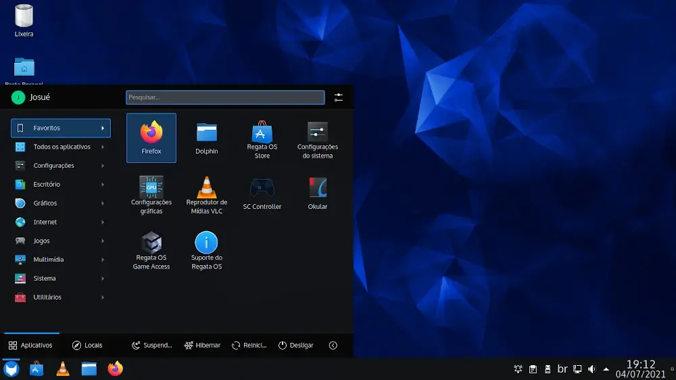Click the Pesquisar search field
676x380 pixels.
(225, 97)
